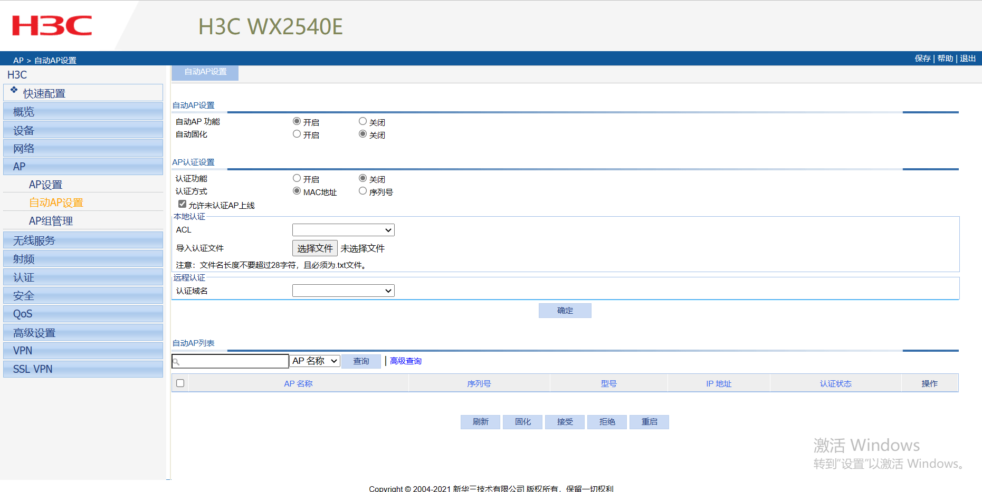Click the 刷新 button
Screen dimensions: 982x492
tap(480, 422)
